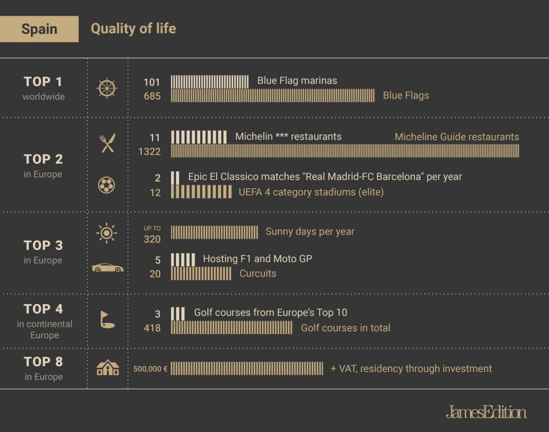The width and height of the screenshot is (549, 432).
Task: Click the Golf courses in total label
Action: (x=345, y=328)
